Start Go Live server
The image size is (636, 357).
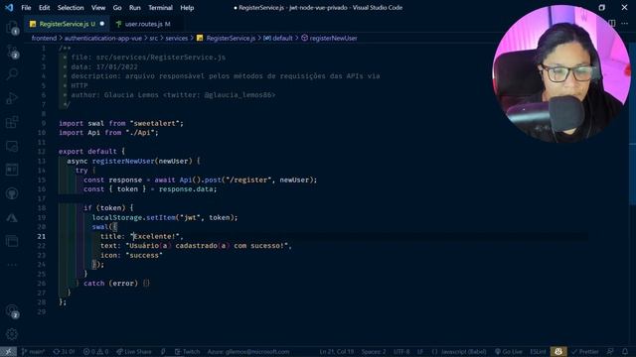click(509, 352)
